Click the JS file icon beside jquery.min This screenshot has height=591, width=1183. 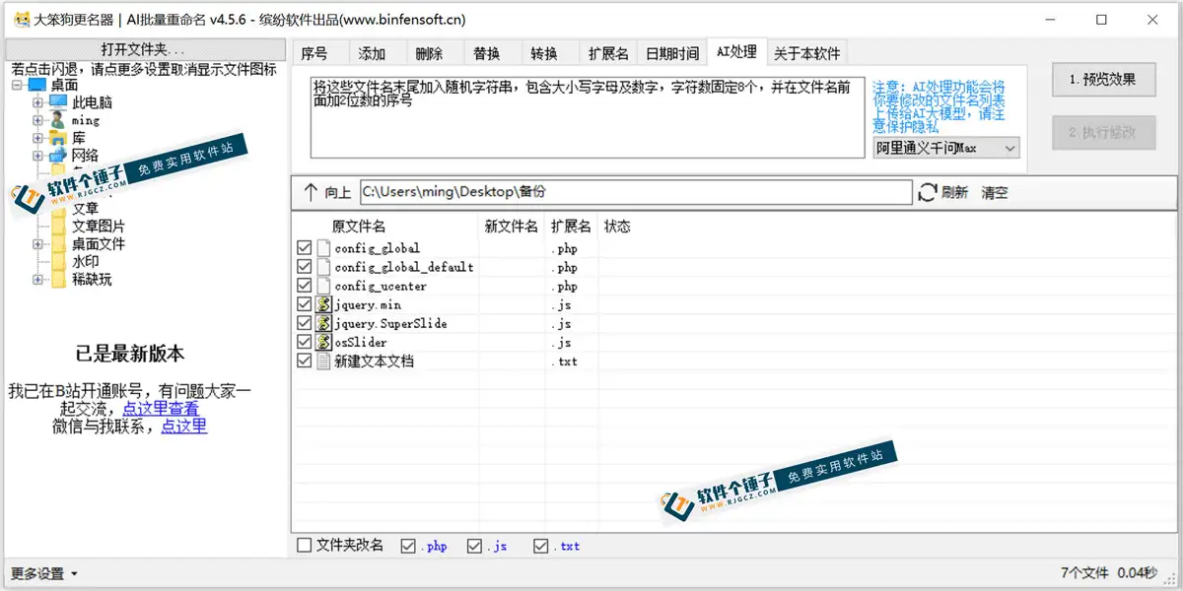tap(324, 304)
